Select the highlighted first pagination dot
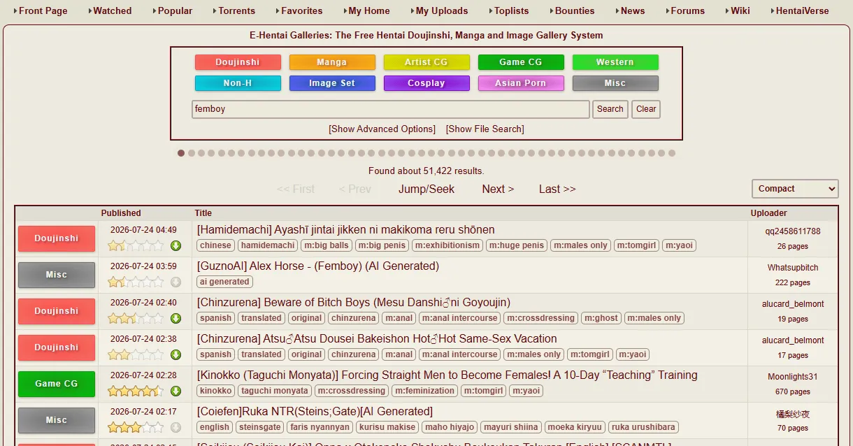The height and width of the screenshot is (446, 853). click(181, 153)
